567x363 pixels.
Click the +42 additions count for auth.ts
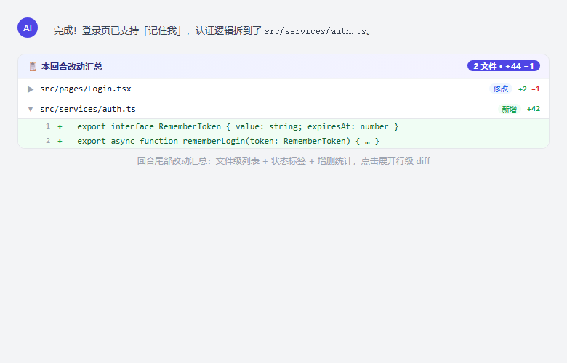tap(534, 109)
